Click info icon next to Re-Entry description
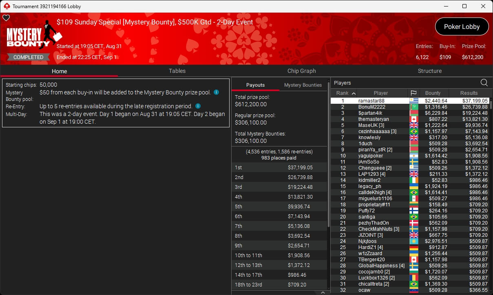493x295 pixels. pos(198,106)
